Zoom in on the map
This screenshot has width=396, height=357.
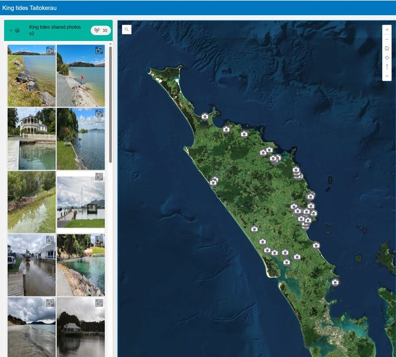(387, 30)
